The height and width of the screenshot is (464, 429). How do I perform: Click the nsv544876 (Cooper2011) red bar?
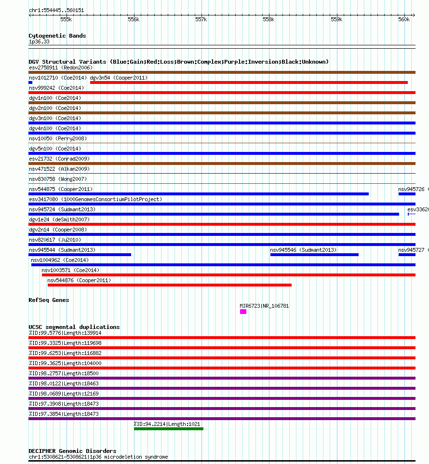tap(169, 285)
